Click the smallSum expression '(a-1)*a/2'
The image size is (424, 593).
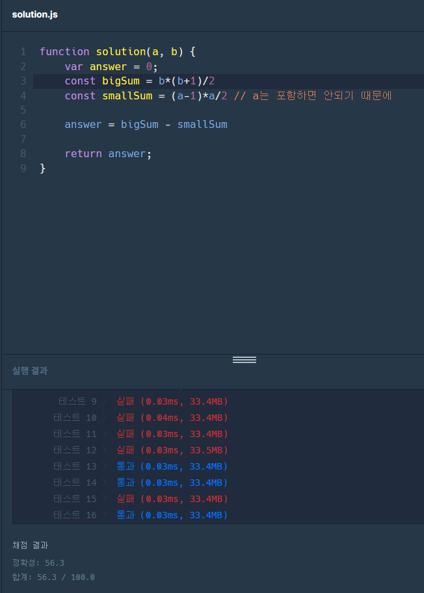pyautogui.click(x=199, y=95)
